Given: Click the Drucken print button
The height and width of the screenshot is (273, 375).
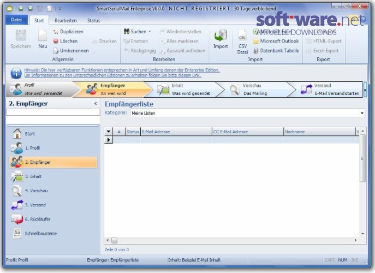Looking at the screenshot, I should point(104,41).
